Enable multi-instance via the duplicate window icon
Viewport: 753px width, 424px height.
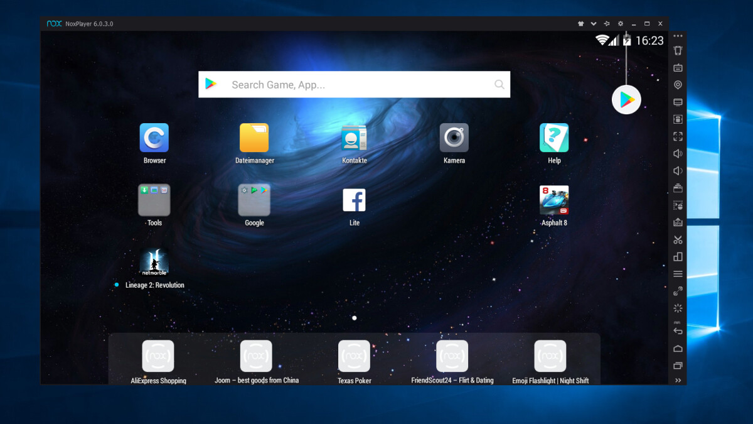(678, 365)
